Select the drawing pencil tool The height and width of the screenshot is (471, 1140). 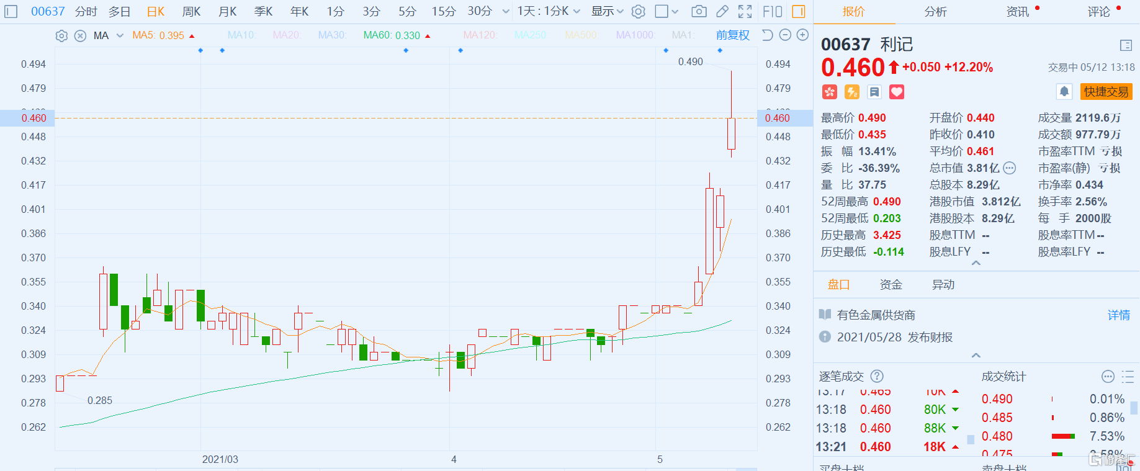[x=722, y=11]
